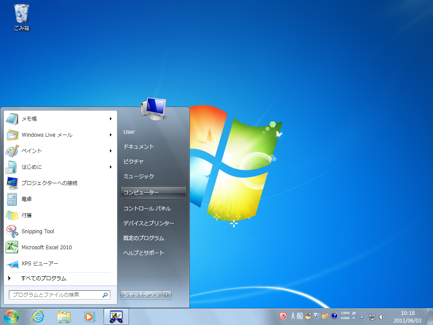433x325 pixels.
Task: Expand Windows Live メール jump list arrow
Action: (110, 135)
